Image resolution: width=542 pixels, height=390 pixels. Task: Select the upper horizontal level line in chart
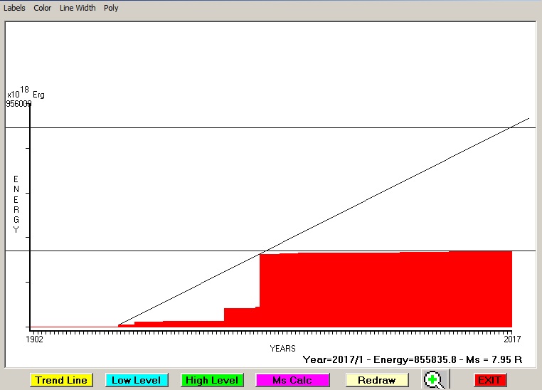213,127
